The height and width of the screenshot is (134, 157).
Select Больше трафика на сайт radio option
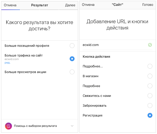tap(72, 59)
